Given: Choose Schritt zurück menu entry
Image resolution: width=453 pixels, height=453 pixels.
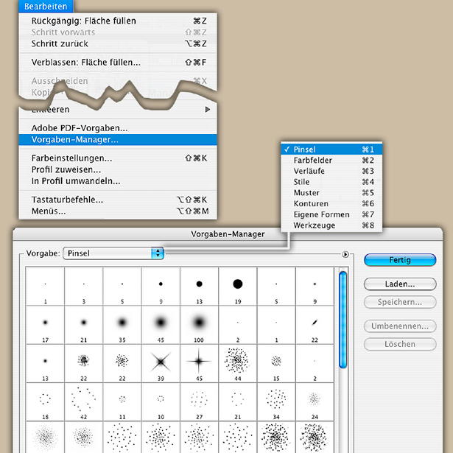Looking at the screenshot, I should tap(118, 43).
